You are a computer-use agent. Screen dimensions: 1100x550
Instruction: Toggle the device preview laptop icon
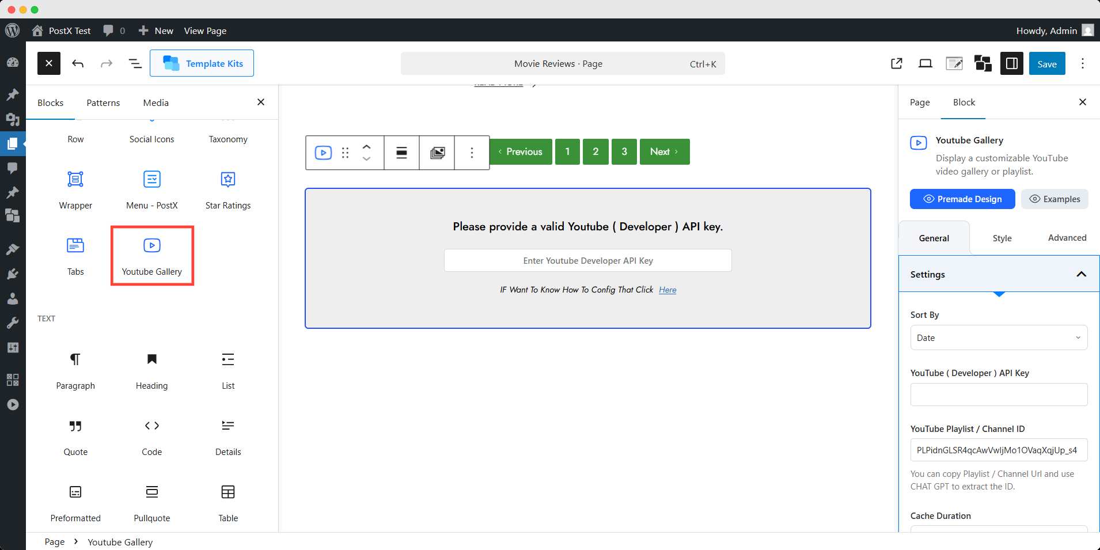tap(925, 63)
